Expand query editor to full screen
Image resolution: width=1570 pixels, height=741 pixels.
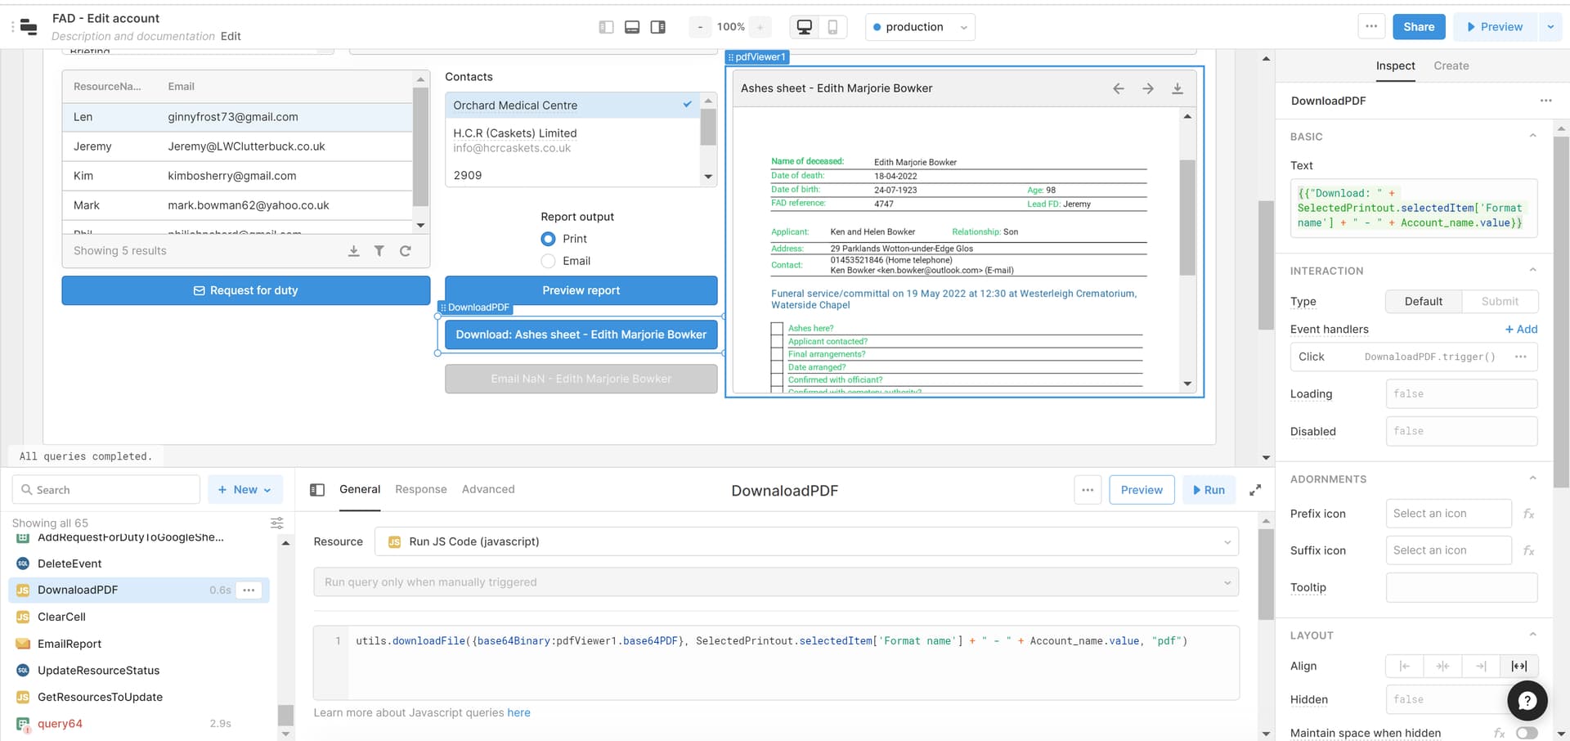point(1255,490)
